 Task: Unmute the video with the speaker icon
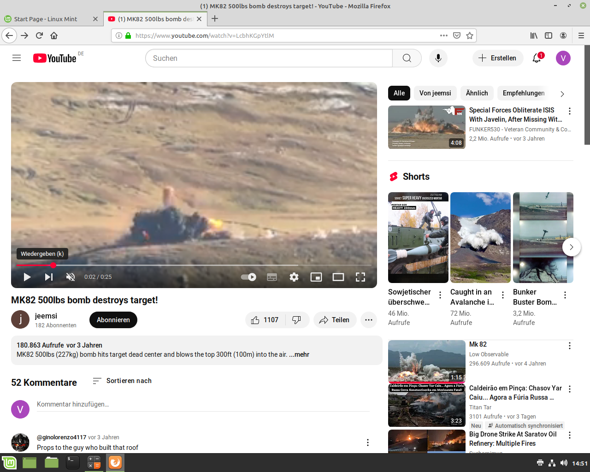click(71, 277)
